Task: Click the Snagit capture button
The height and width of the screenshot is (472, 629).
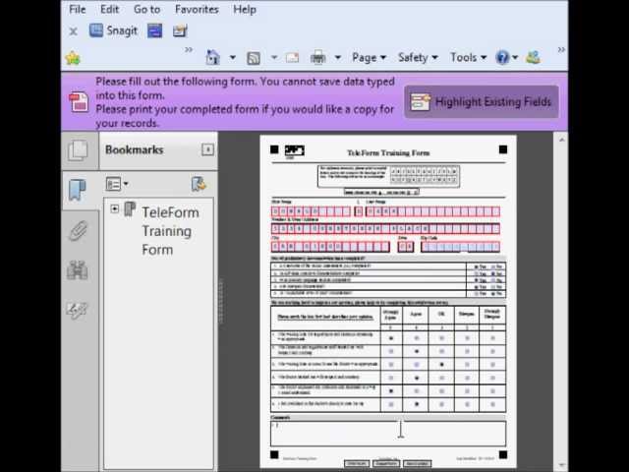Action: point(113,30)
